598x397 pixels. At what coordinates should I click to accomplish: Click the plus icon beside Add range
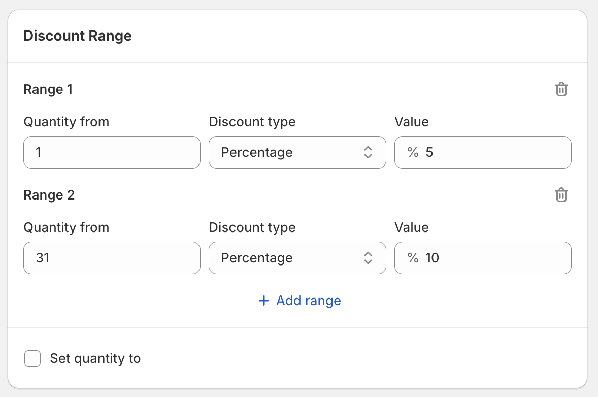tap(263, 301)
